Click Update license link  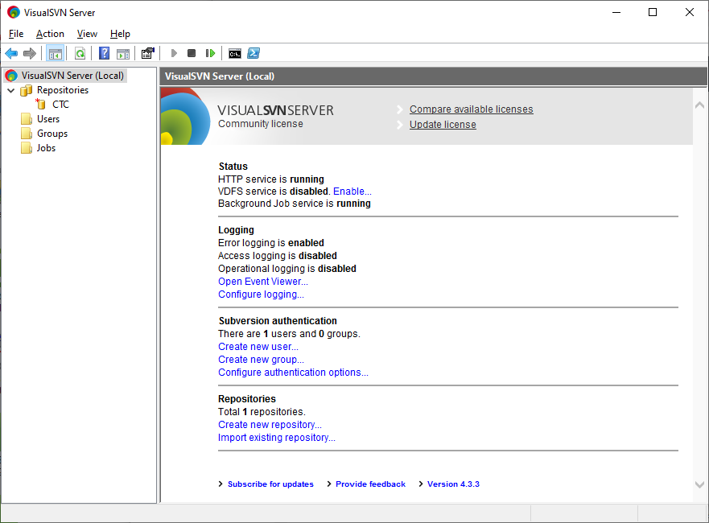[x=443, y=125]
